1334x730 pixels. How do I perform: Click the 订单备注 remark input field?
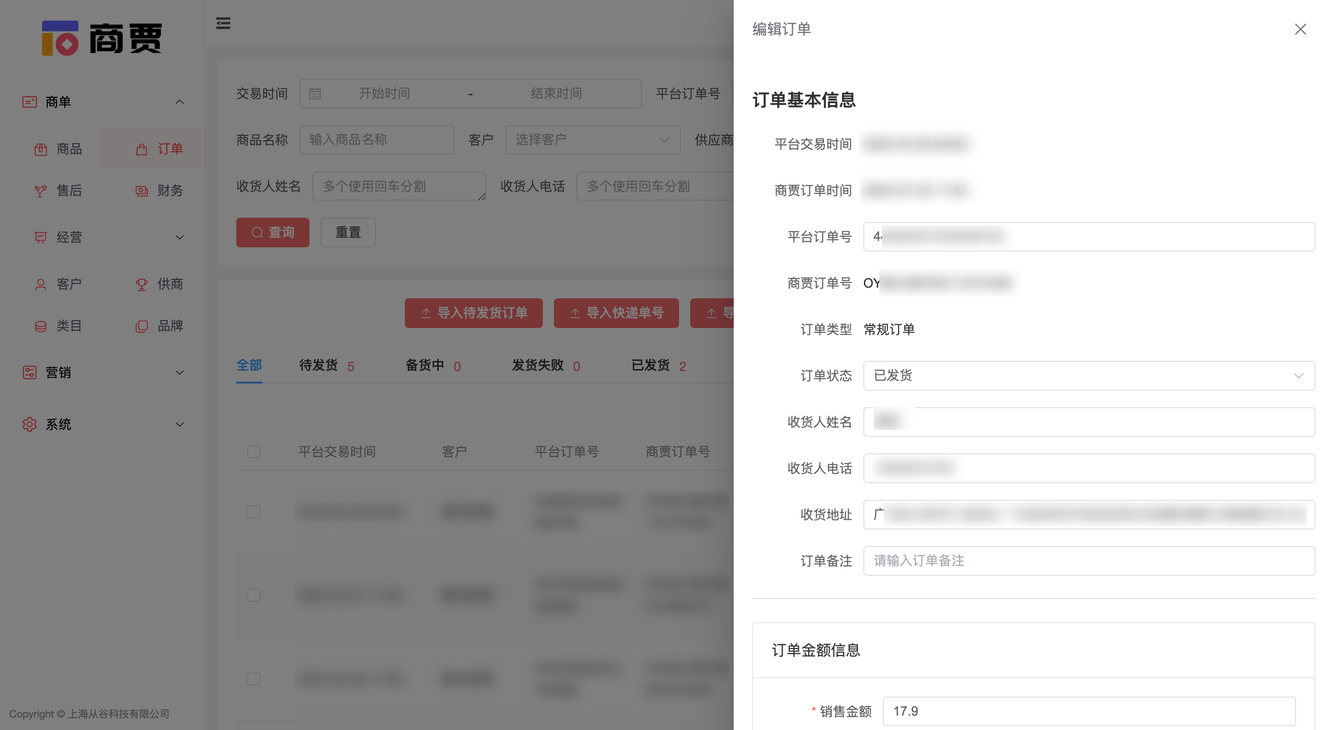point(1088,561)
